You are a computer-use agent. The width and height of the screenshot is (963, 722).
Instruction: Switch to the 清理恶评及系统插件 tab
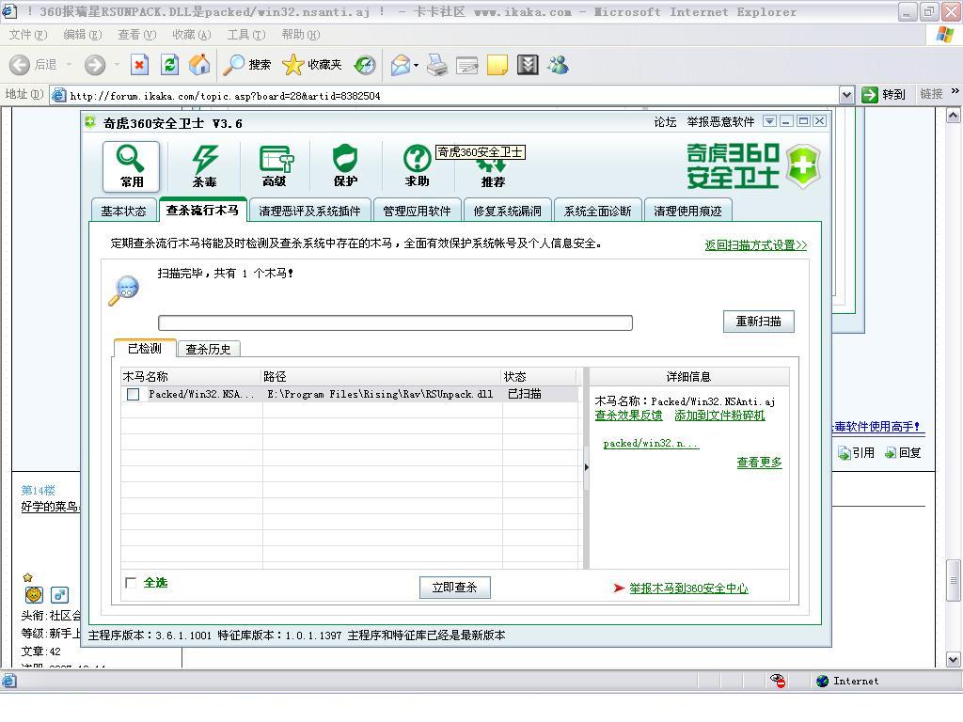click(309, 211)
